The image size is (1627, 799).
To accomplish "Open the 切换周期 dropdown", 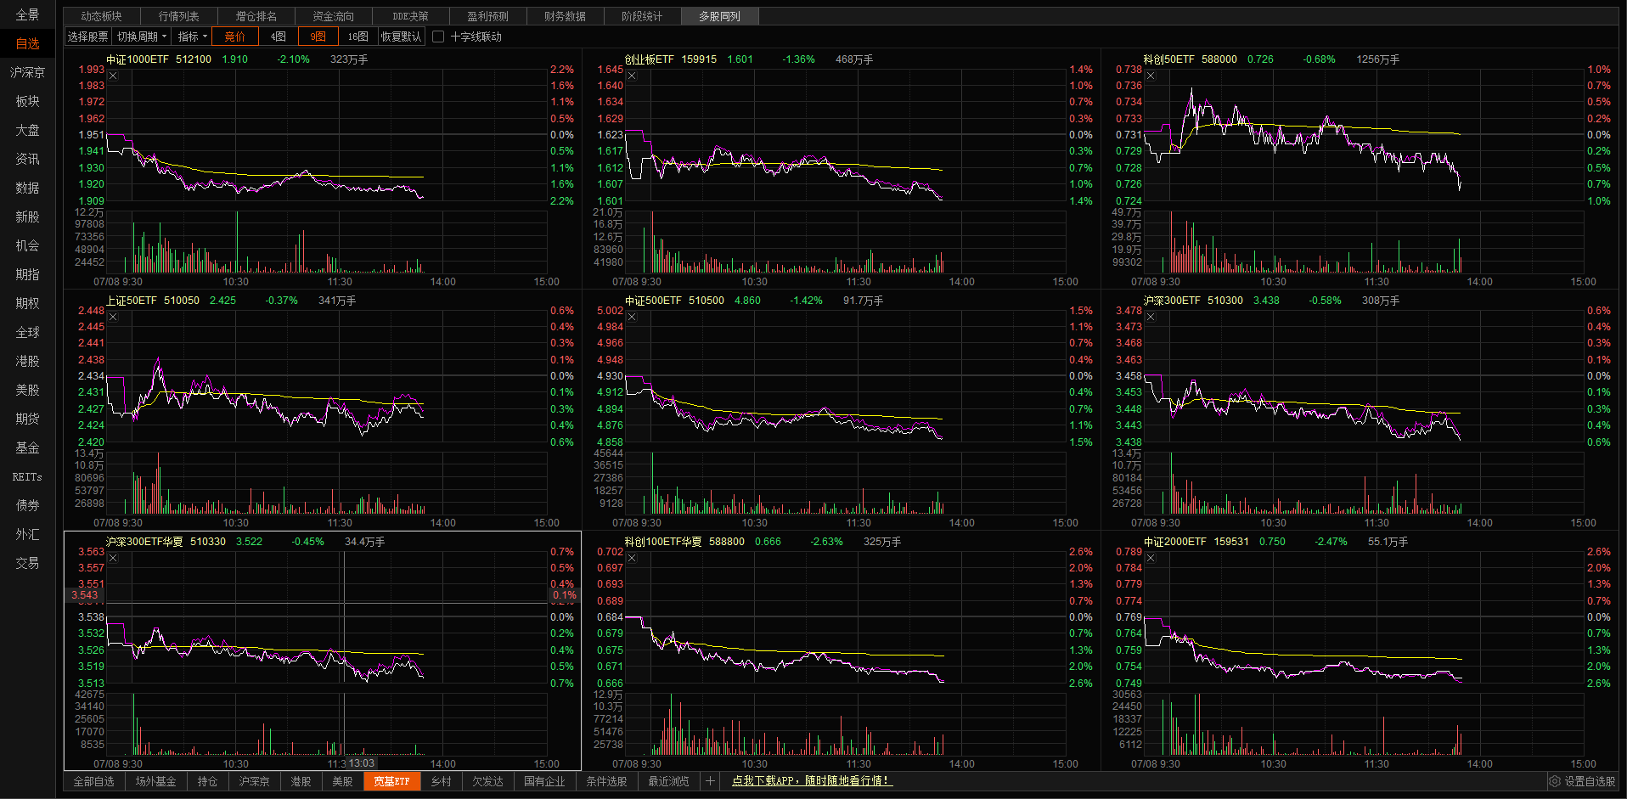I will pos(142,37).
